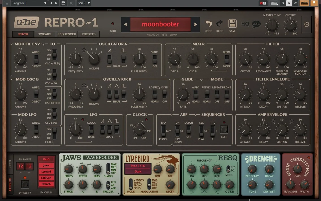
Task: Select next preset using the right arrow
Action: pos(195,24)
